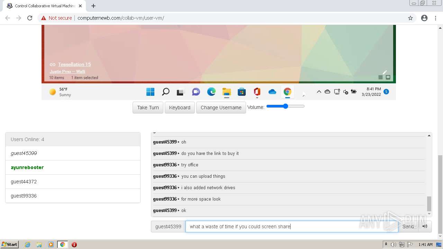
Task: Open the Windows 11 Start menu in the VM
Action: click(150, 92)
